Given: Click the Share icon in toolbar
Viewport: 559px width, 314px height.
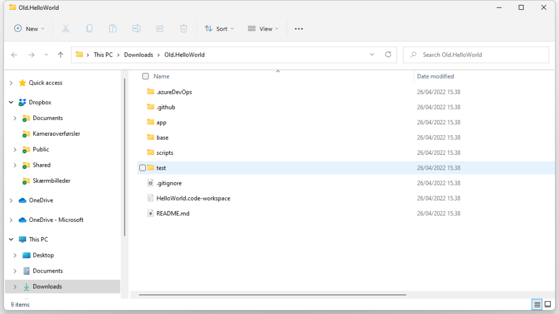Looking at the screenshot, I should pos(160,28).
